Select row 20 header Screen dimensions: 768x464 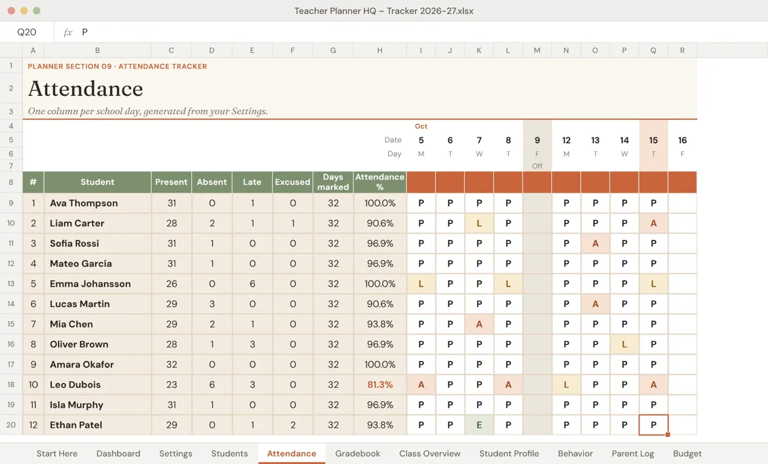pos(11,425)
